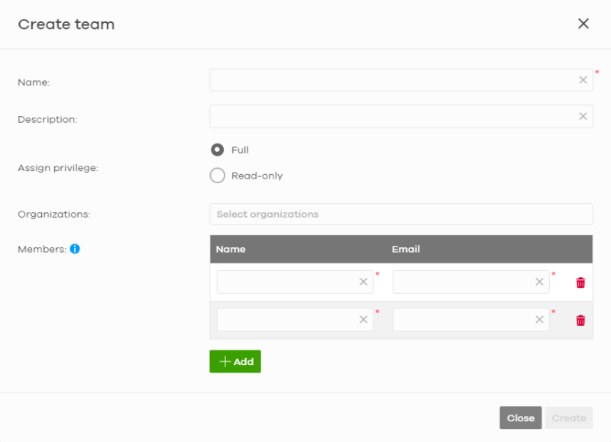
Task: Click the Create button
Action: (x=569, y=418)
